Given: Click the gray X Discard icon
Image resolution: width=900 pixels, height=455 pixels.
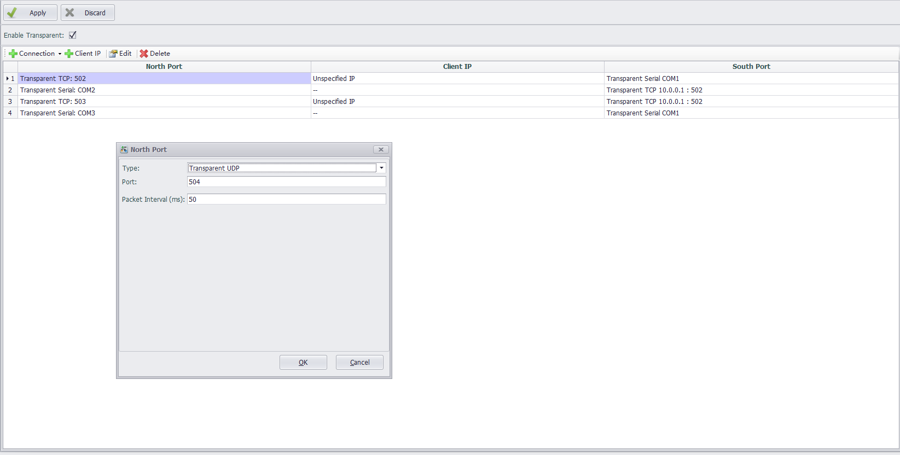Looking at the screenshot, I should click(x=70, y=13).
